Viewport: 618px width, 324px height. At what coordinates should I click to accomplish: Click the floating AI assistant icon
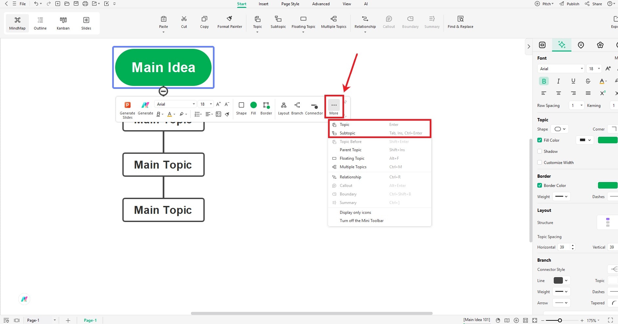24,299
